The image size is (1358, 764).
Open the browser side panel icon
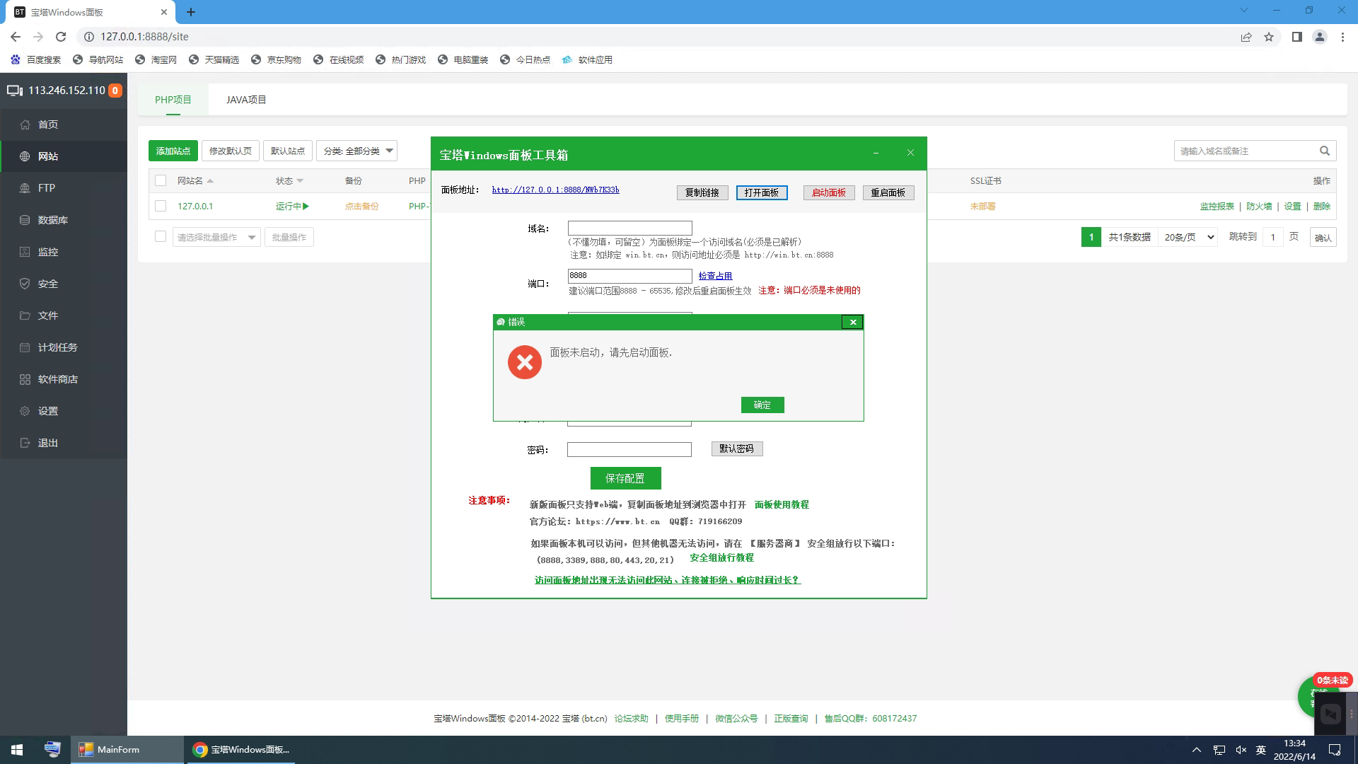[x=1296, y=37]
